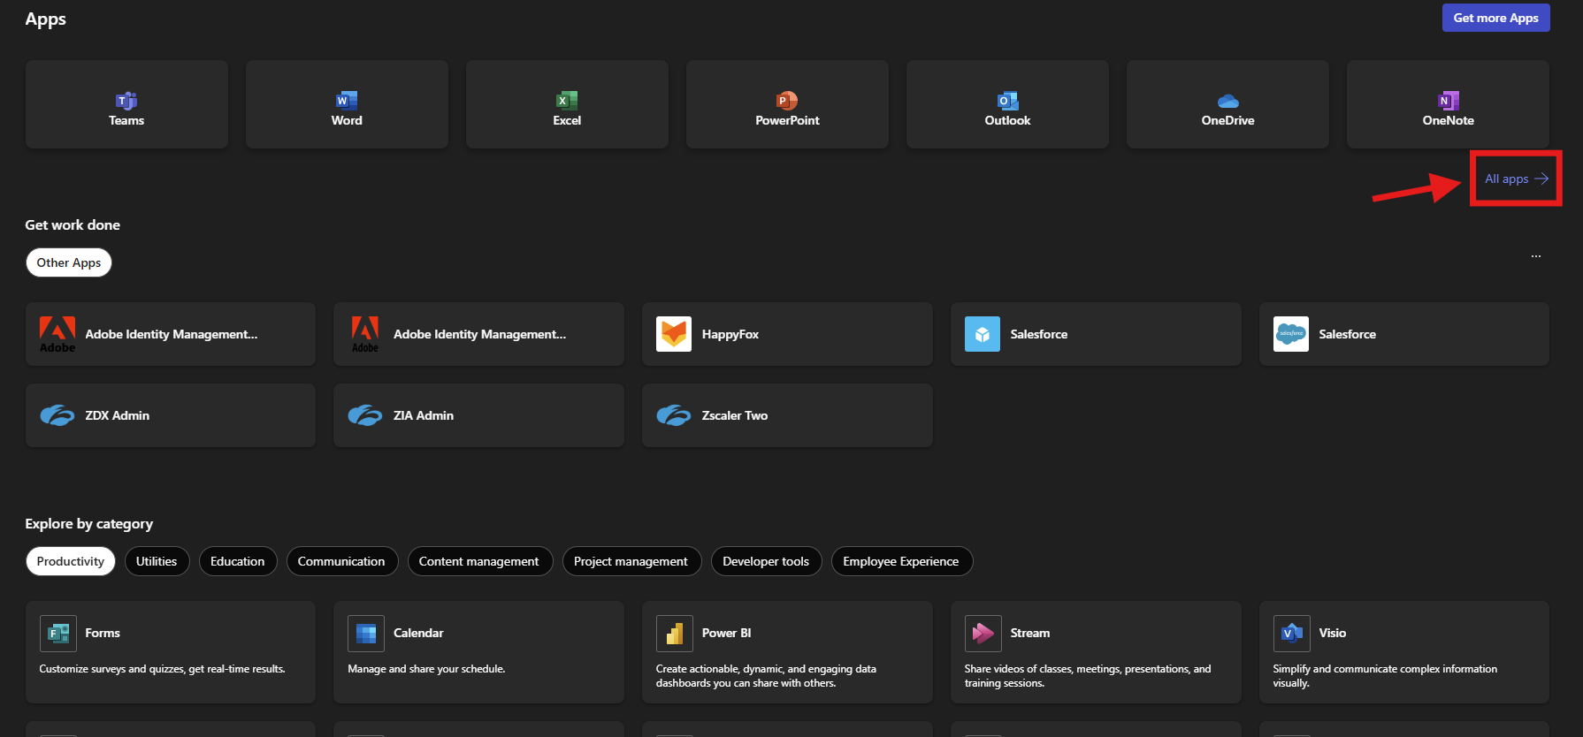Click the Calendar description text
Screen dimensions: 1583x737
click(x=426, y=669)
